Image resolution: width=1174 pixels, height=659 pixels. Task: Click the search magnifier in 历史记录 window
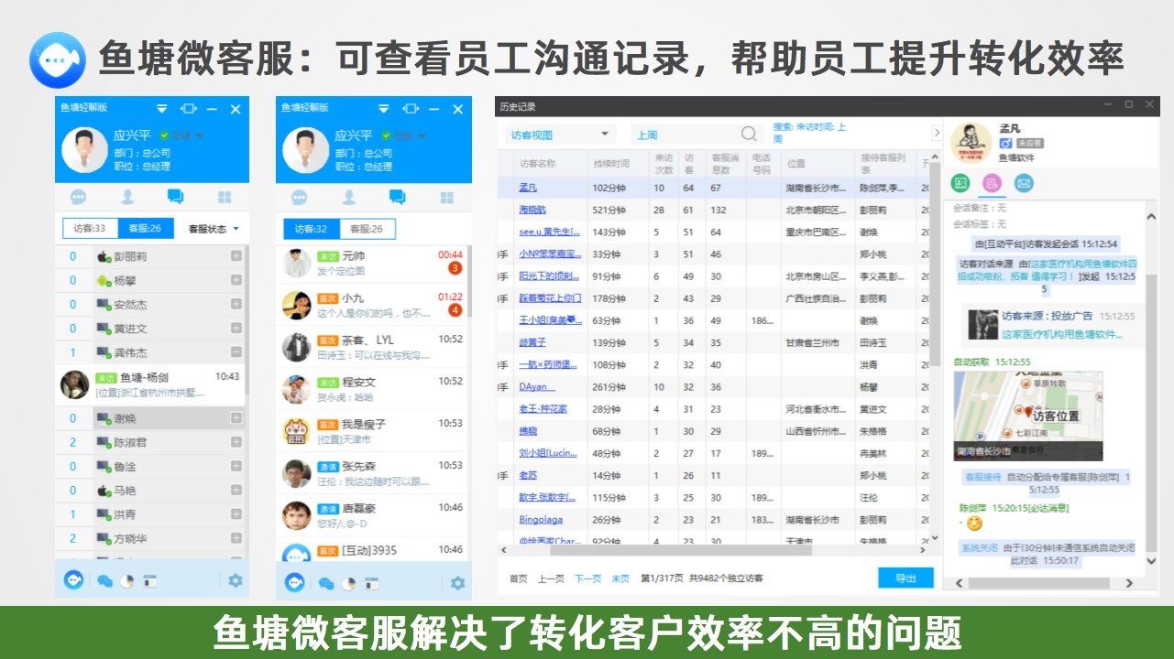pos(750,134)
